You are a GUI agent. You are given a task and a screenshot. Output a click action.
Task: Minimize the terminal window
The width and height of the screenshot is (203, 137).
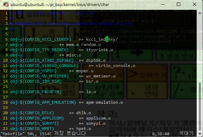point(163,5)
